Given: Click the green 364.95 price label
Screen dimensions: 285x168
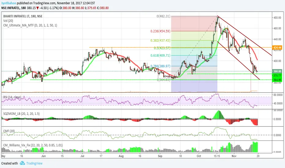Looking at the screenshot, I should 277,80.
